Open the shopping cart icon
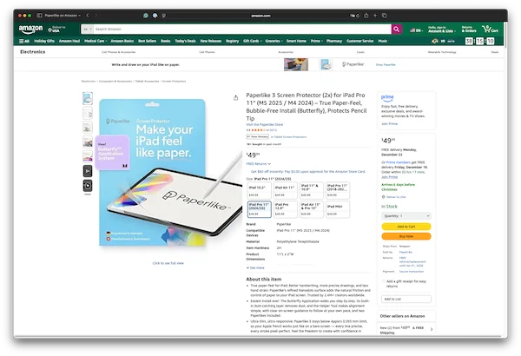This screenshot has height=356, width=521. click(x=490, y=29)
